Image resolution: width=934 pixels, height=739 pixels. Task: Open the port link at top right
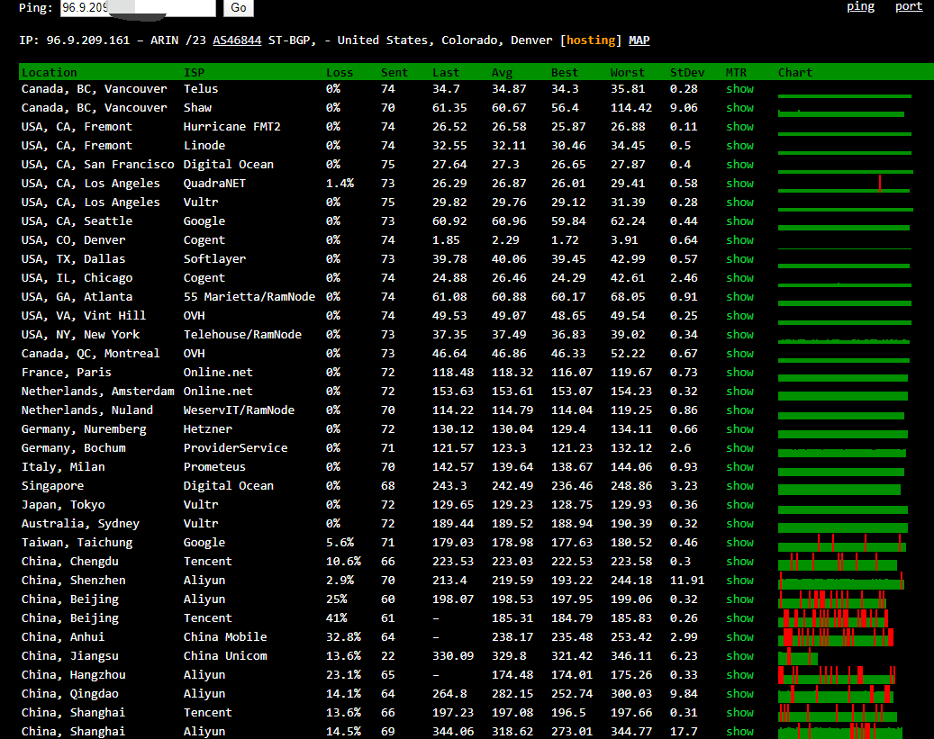tap(908, 6)
